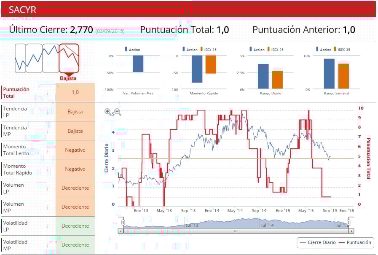
Task: Click the Volatilidad MP row label
Action: (x=15, y=245)
